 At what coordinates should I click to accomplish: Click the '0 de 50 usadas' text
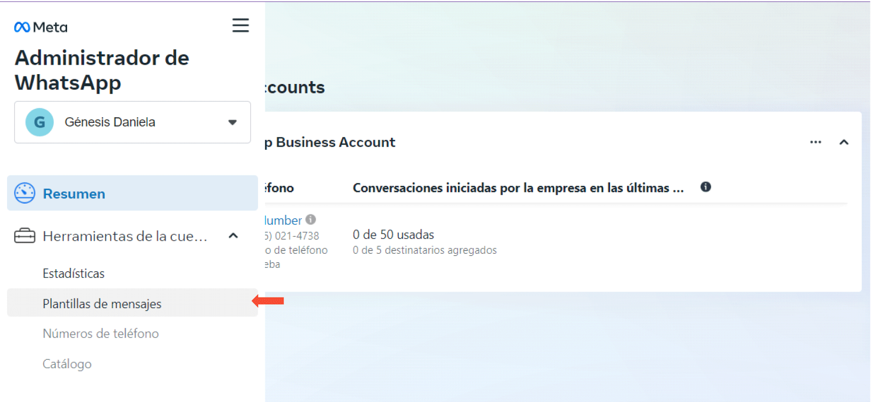pyautogui.click(x=393, y=235)
